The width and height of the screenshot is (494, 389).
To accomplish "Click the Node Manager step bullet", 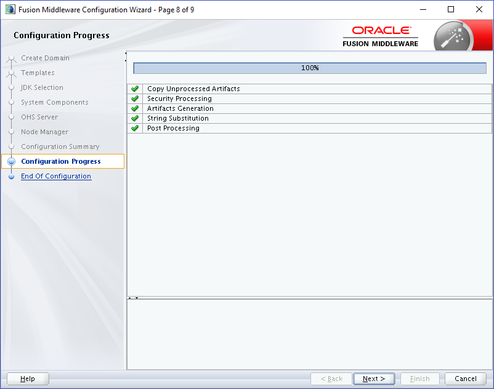I will pos(11,132).
